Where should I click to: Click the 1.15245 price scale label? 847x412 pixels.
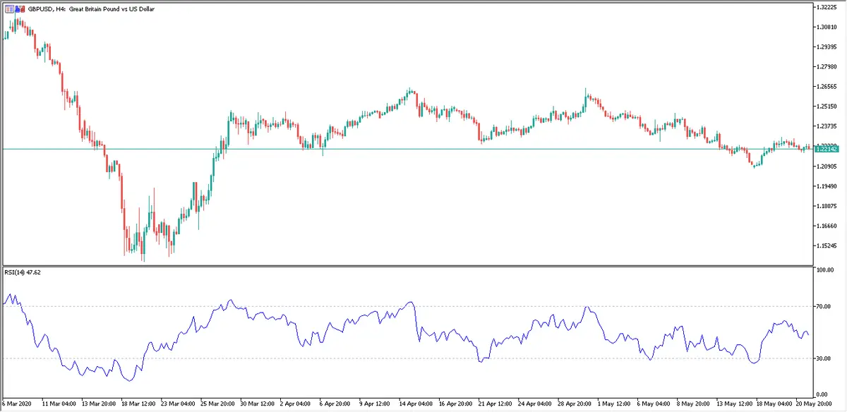[x=826, y=246]
